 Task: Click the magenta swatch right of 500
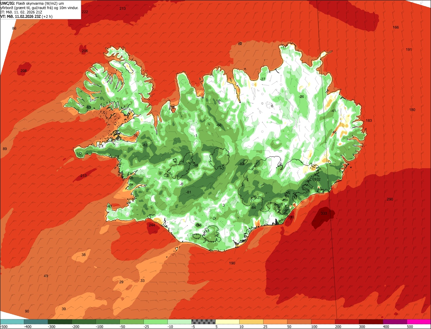click(419, 322)
